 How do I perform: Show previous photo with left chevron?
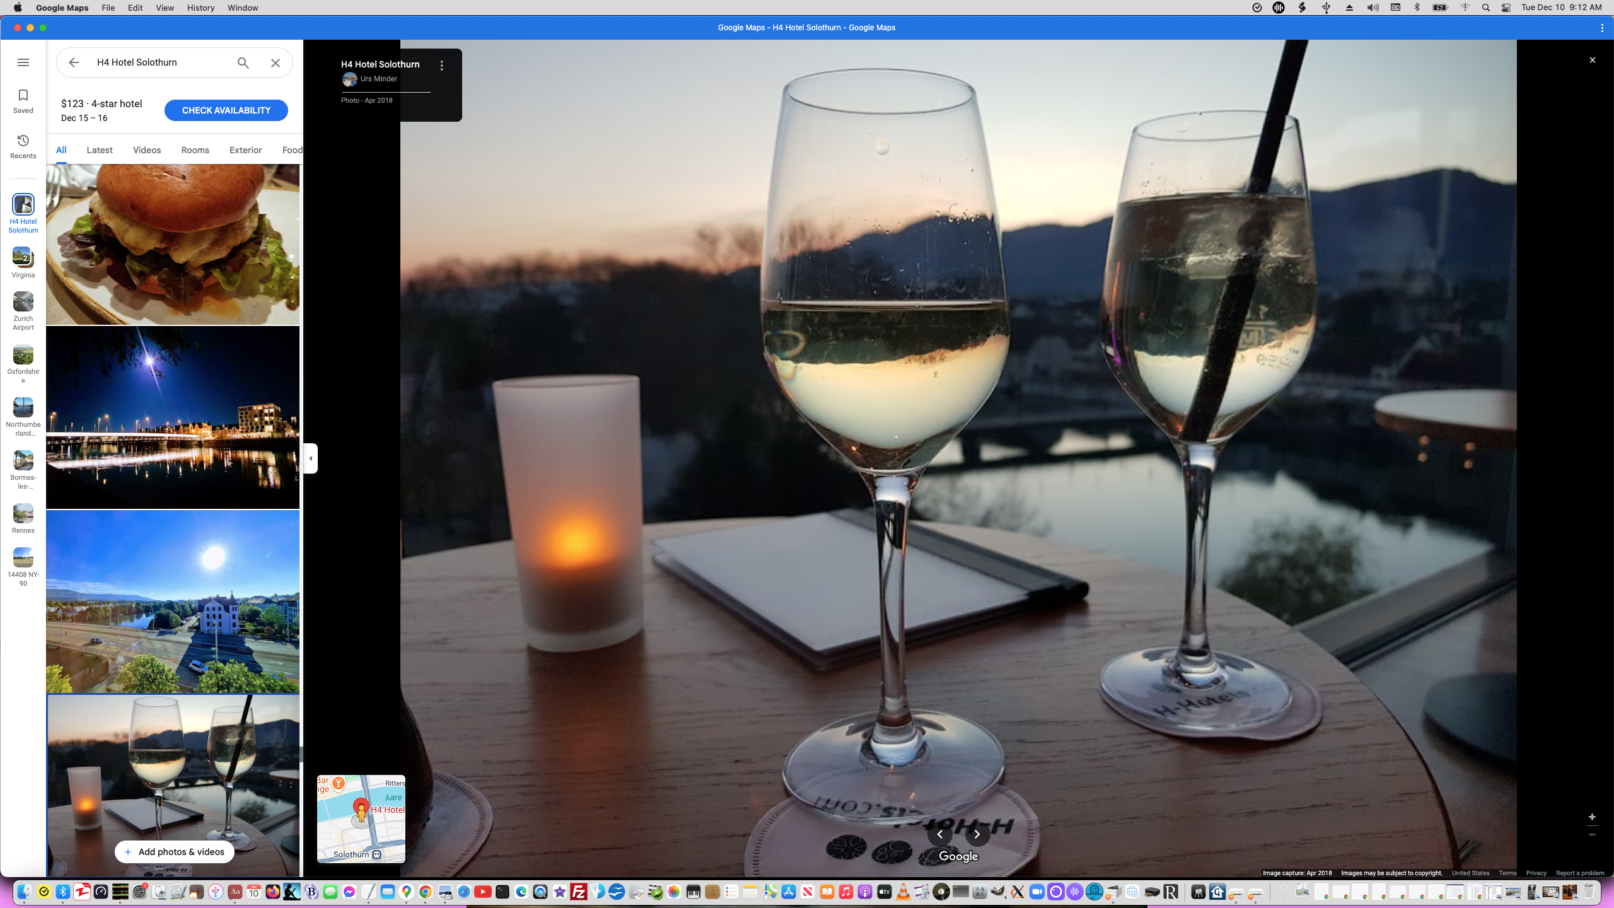(x=939, y=834)
